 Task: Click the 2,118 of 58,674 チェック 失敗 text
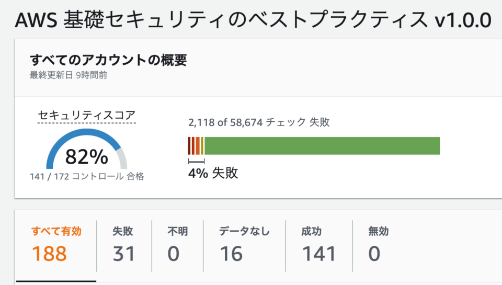point(259,122)
